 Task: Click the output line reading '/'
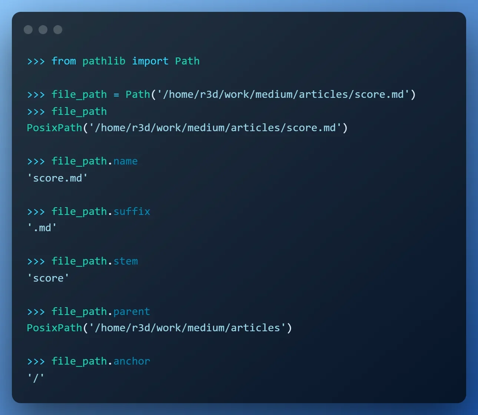pyautogui.click(x=36, y=378)
